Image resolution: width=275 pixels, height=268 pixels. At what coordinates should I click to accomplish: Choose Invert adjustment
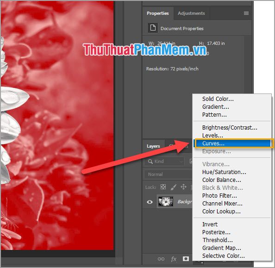click(x=210, y=224)
